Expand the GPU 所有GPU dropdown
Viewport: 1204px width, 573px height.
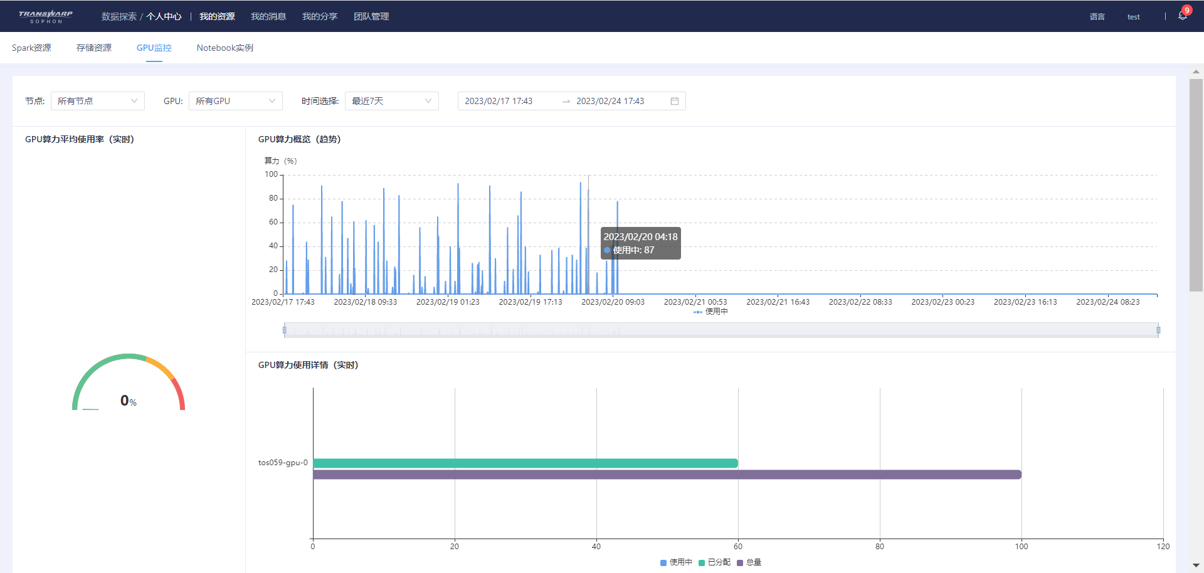pyautogui.click(x=236, y=101)
